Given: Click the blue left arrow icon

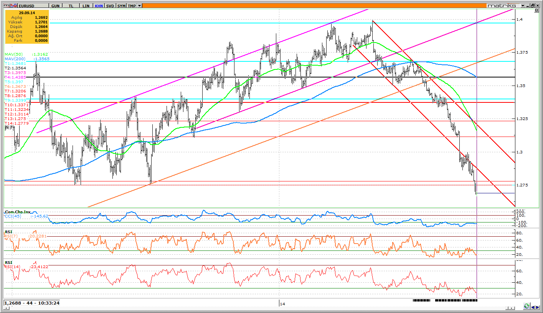Looking at the screenshot, I should [x=533, y=307].
